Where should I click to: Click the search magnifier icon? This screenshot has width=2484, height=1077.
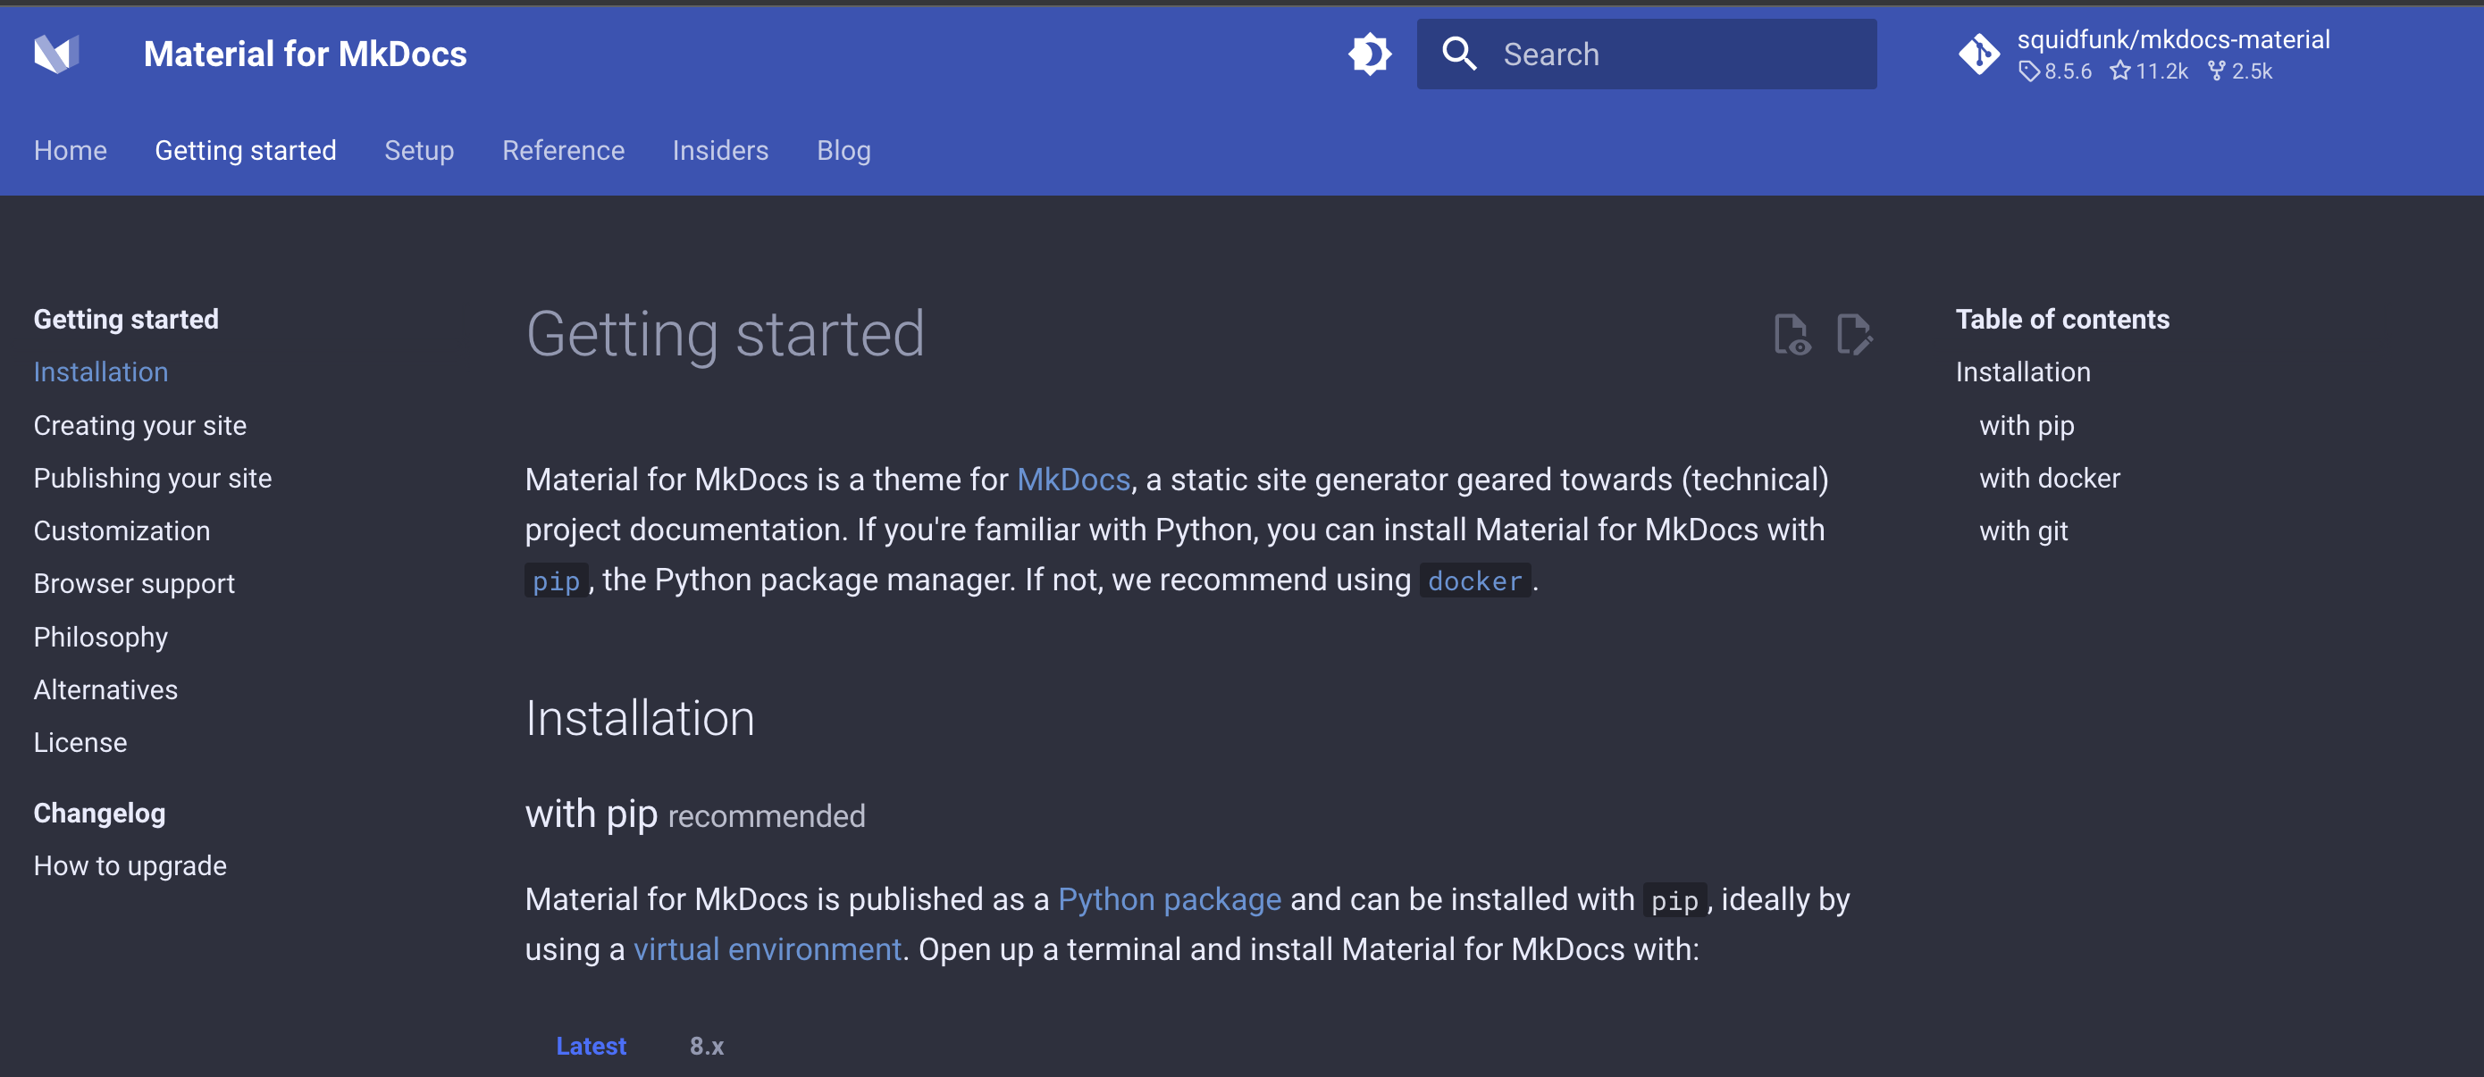click(x=1459, y=54)
